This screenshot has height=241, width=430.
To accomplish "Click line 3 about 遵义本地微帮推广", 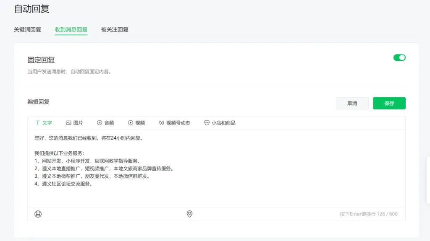I will pos(92,176).
